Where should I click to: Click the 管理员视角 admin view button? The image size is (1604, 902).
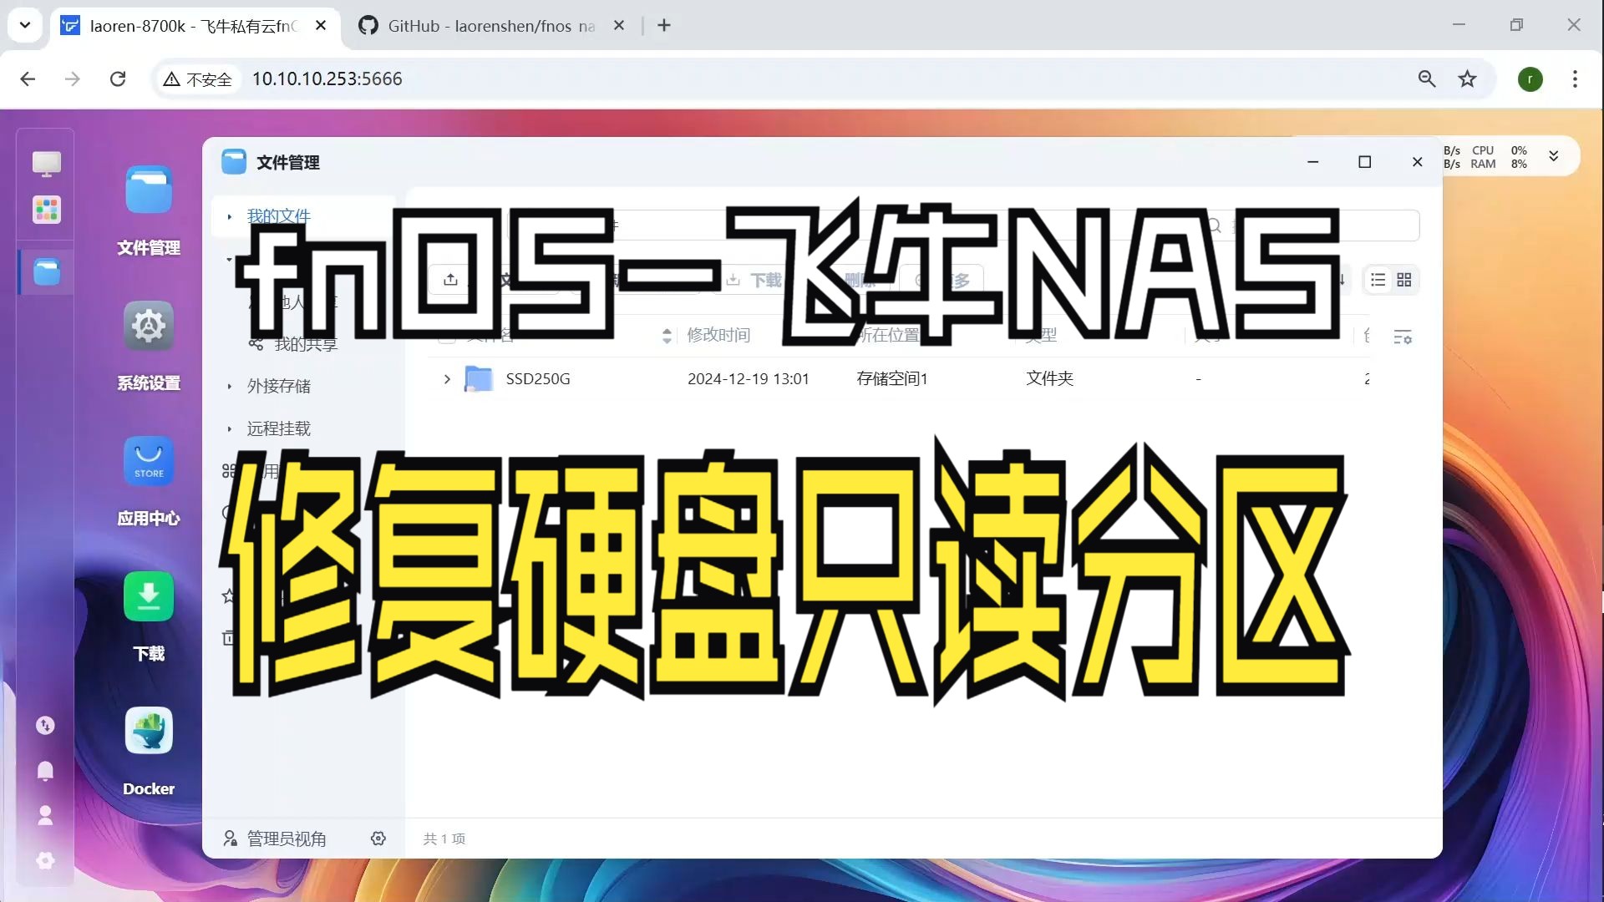click(x=275, y=839)
